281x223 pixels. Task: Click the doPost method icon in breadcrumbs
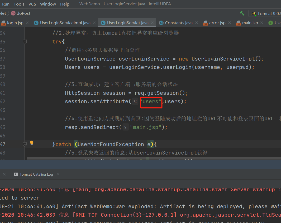pos(13,13)
